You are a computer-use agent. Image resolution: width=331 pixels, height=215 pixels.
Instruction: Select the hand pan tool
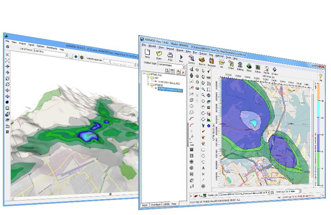pyautogui.click(x=203, y=107)
